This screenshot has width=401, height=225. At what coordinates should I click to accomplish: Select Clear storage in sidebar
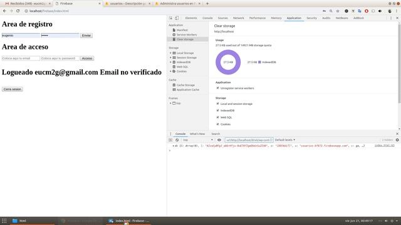[x=185, y=39]
